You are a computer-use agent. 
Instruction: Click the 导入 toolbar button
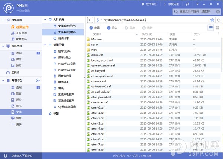(112, 28)
